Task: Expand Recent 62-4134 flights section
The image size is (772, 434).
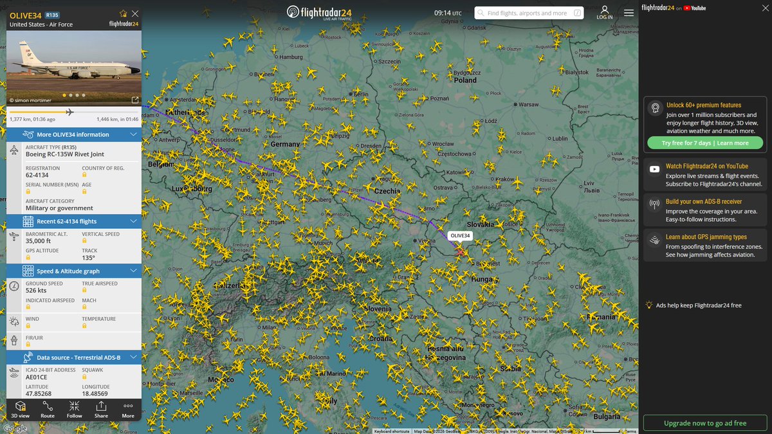Action: click(74, 221)
